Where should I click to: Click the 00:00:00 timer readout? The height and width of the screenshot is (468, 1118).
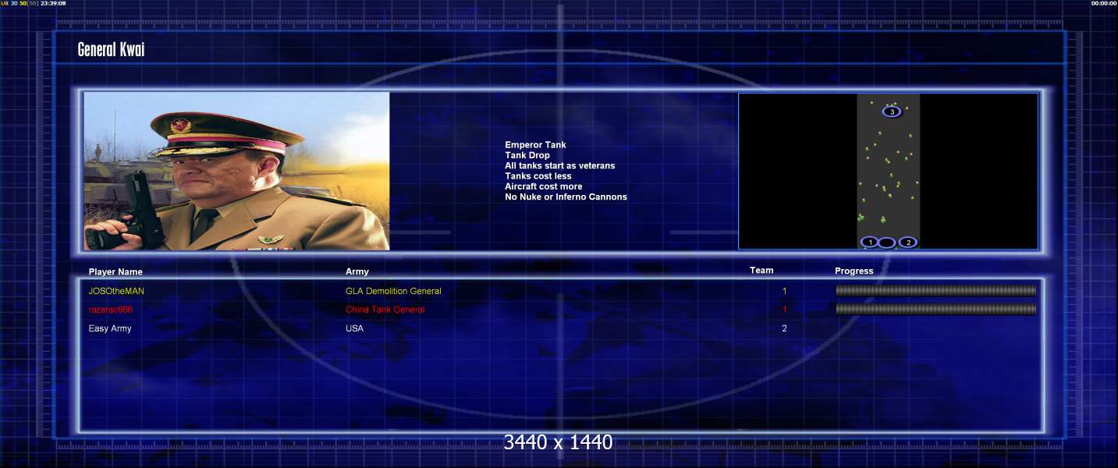1104,3
